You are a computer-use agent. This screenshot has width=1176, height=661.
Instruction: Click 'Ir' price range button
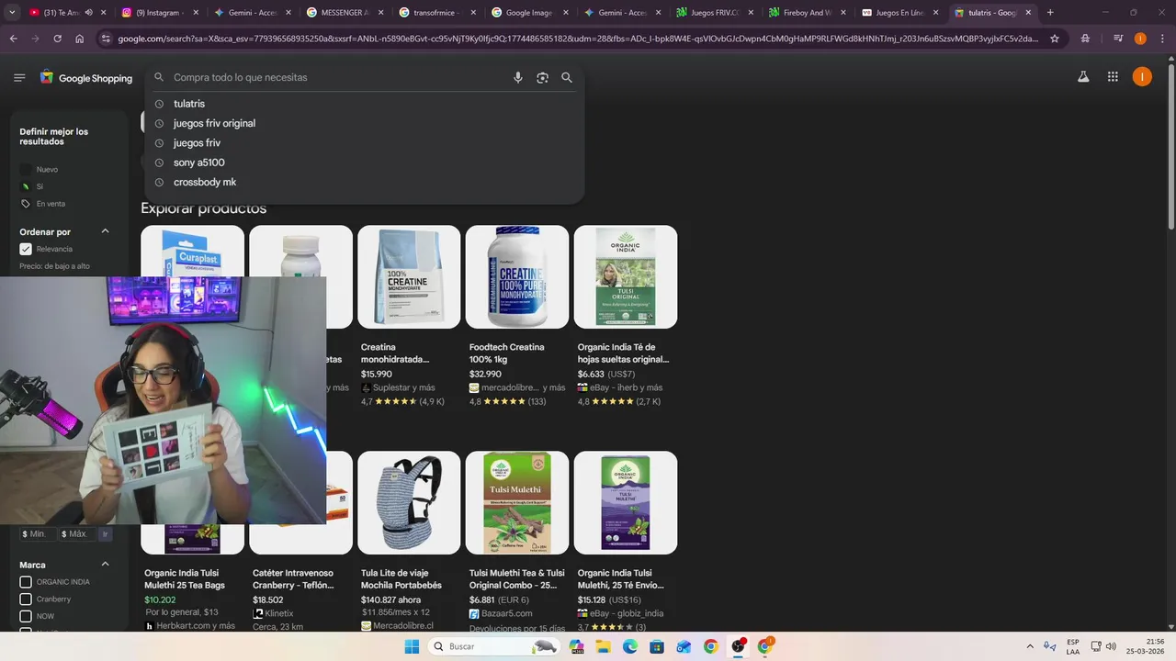(106, 533)
